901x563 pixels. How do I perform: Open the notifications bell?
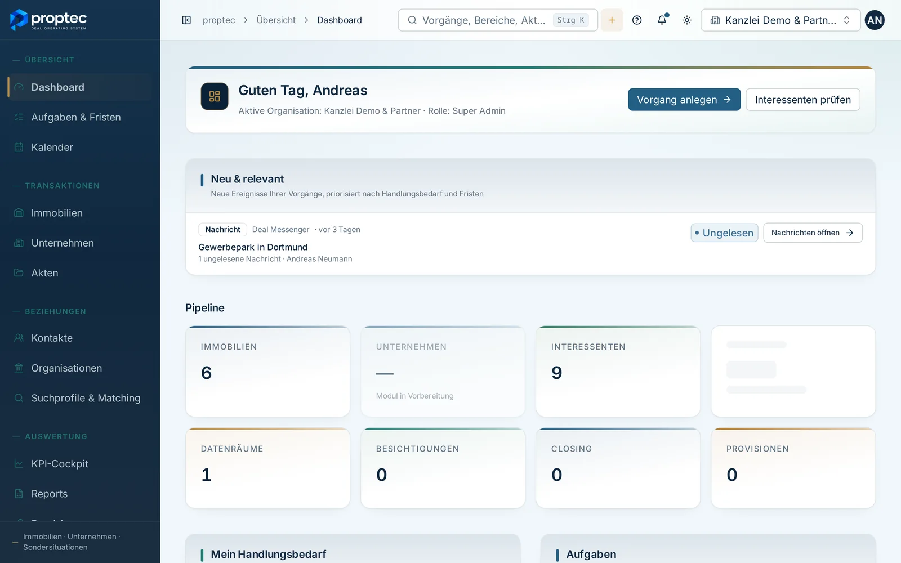click(662, 20)
